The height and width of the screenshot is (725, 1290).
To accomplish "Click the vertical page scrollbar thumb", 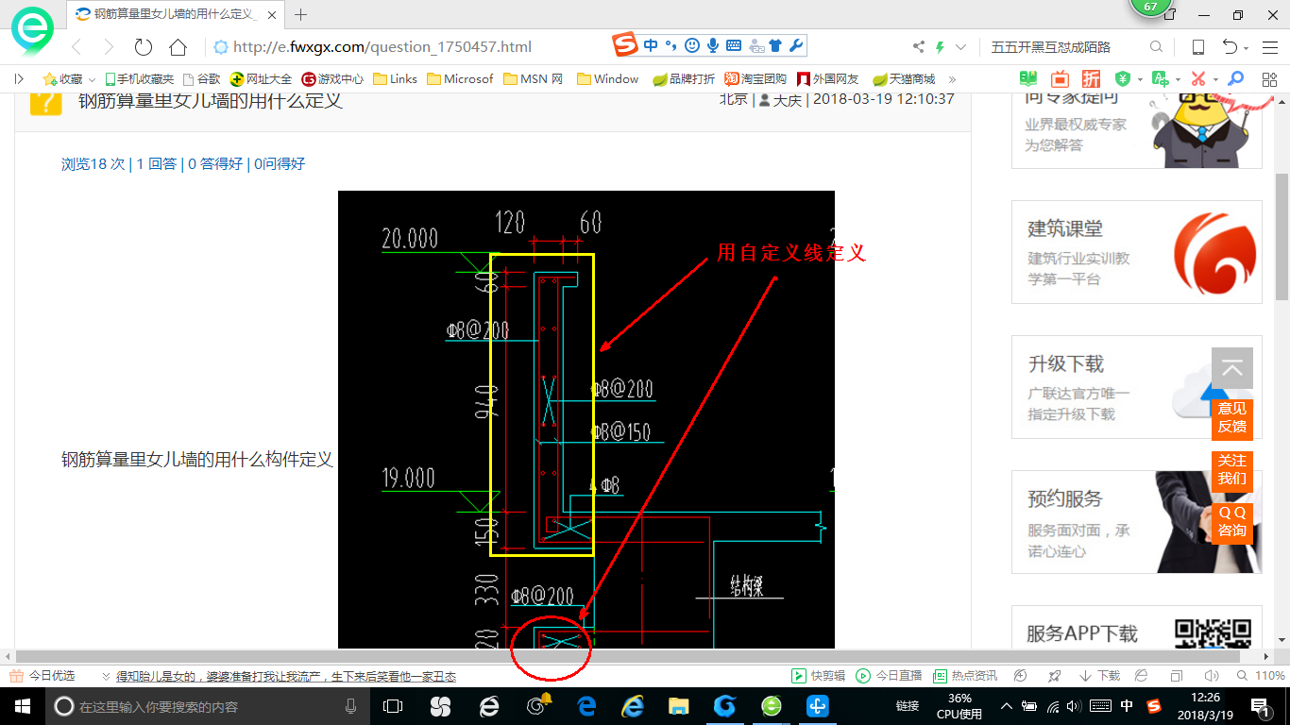I will [1282, 236].
